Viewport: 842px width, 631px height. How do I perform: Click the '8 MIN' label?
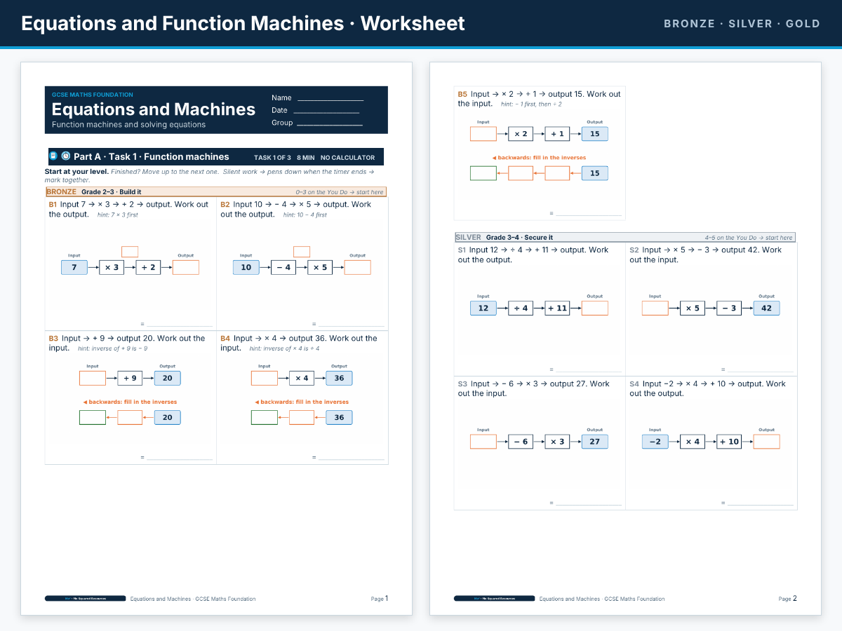click(x=306, y=158)
